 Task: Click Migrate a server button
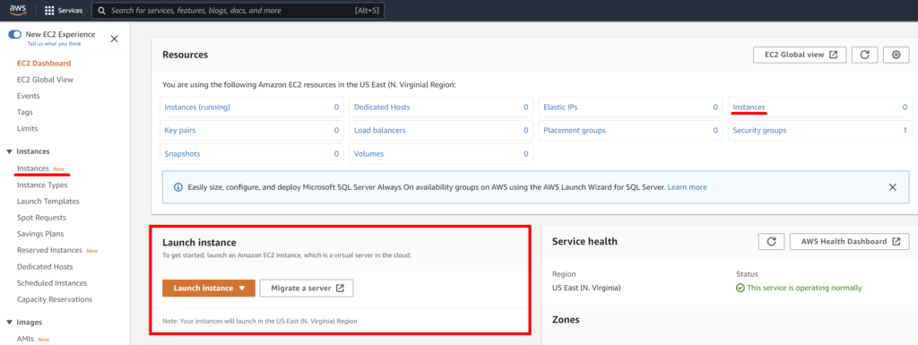(307, 289)
